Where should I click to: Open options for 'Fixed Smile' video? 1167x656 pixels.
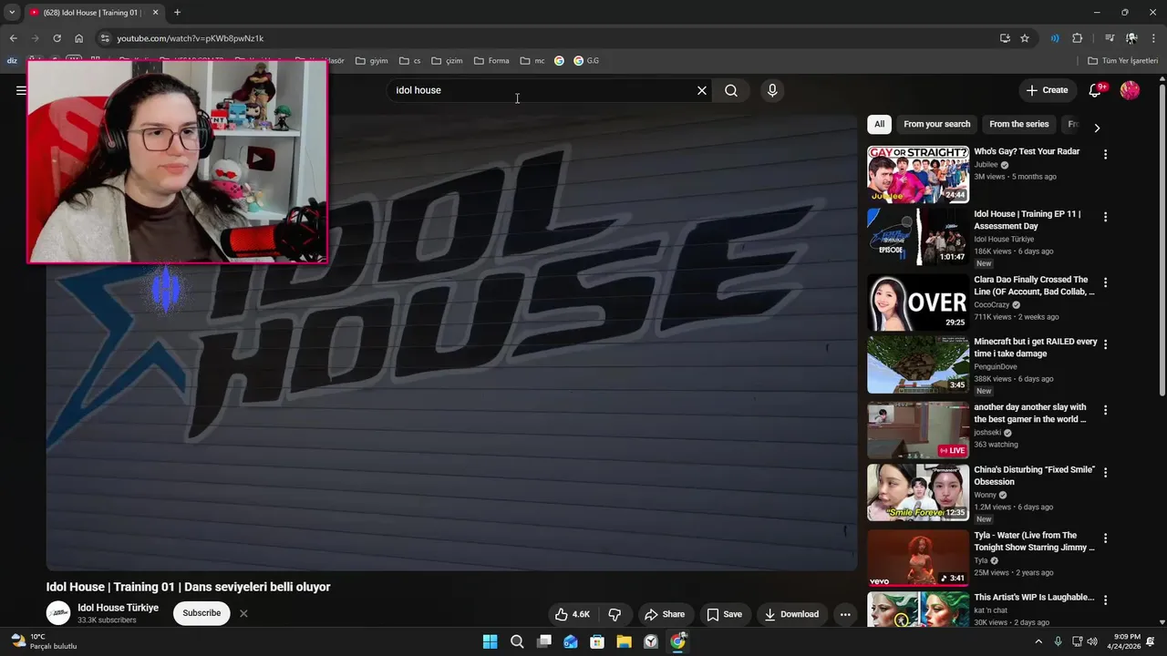click(1105, 473)
